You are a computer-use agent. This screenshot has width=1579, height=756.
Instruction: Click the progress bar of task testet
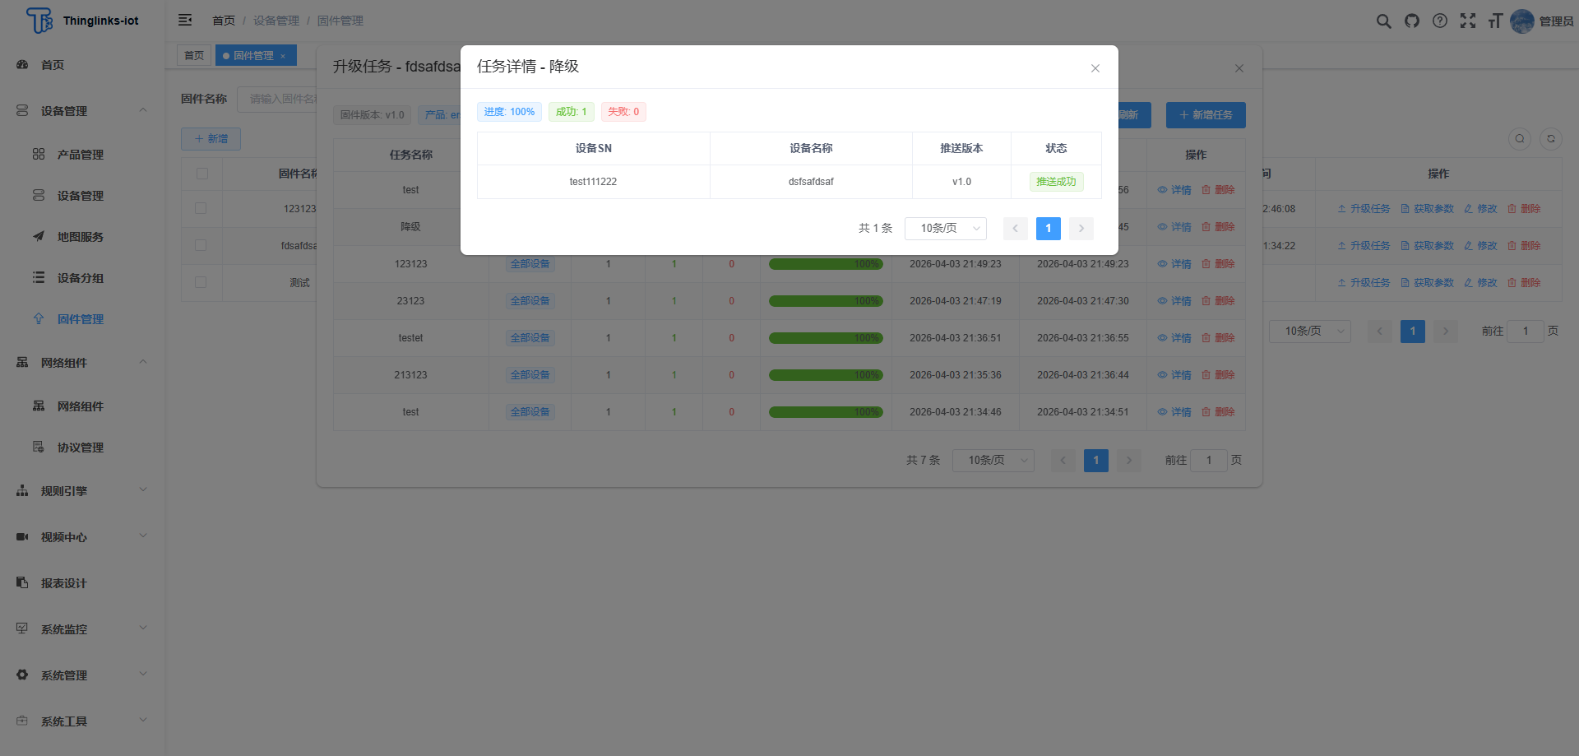coord(826,338)
